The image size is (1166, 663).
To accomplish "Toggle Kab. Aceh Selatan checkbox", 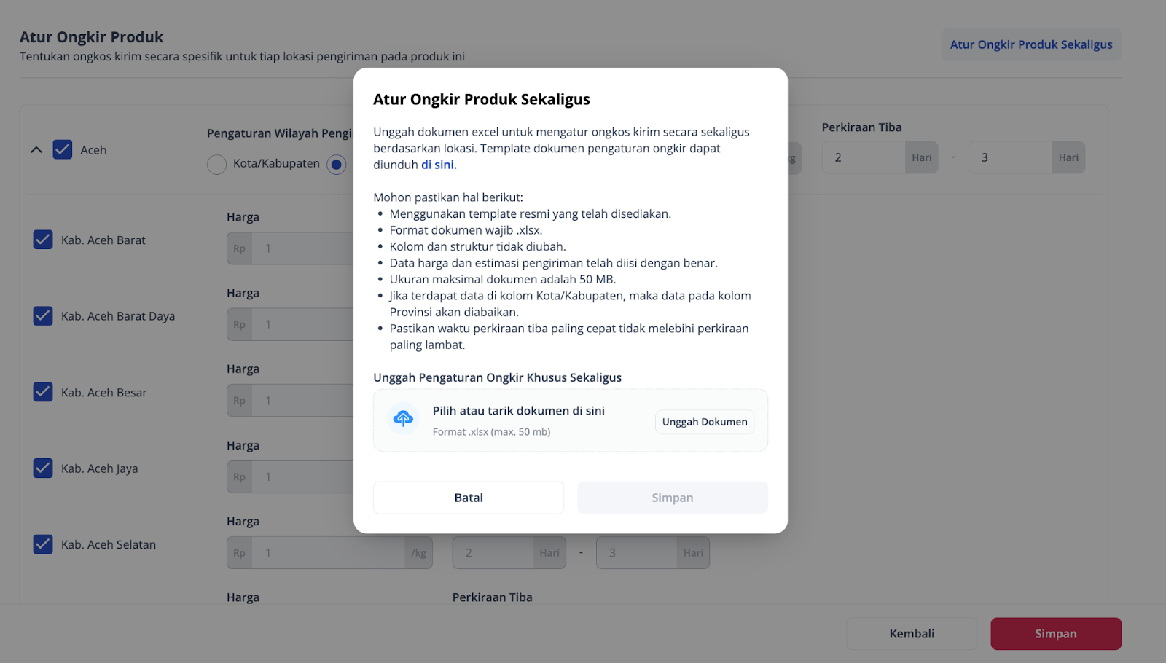I will tap(43, 544).
